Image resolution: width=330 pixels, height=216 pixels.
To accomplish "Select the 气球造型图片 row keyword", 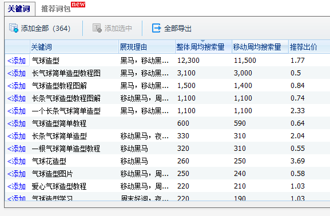I will coord(52,174).
